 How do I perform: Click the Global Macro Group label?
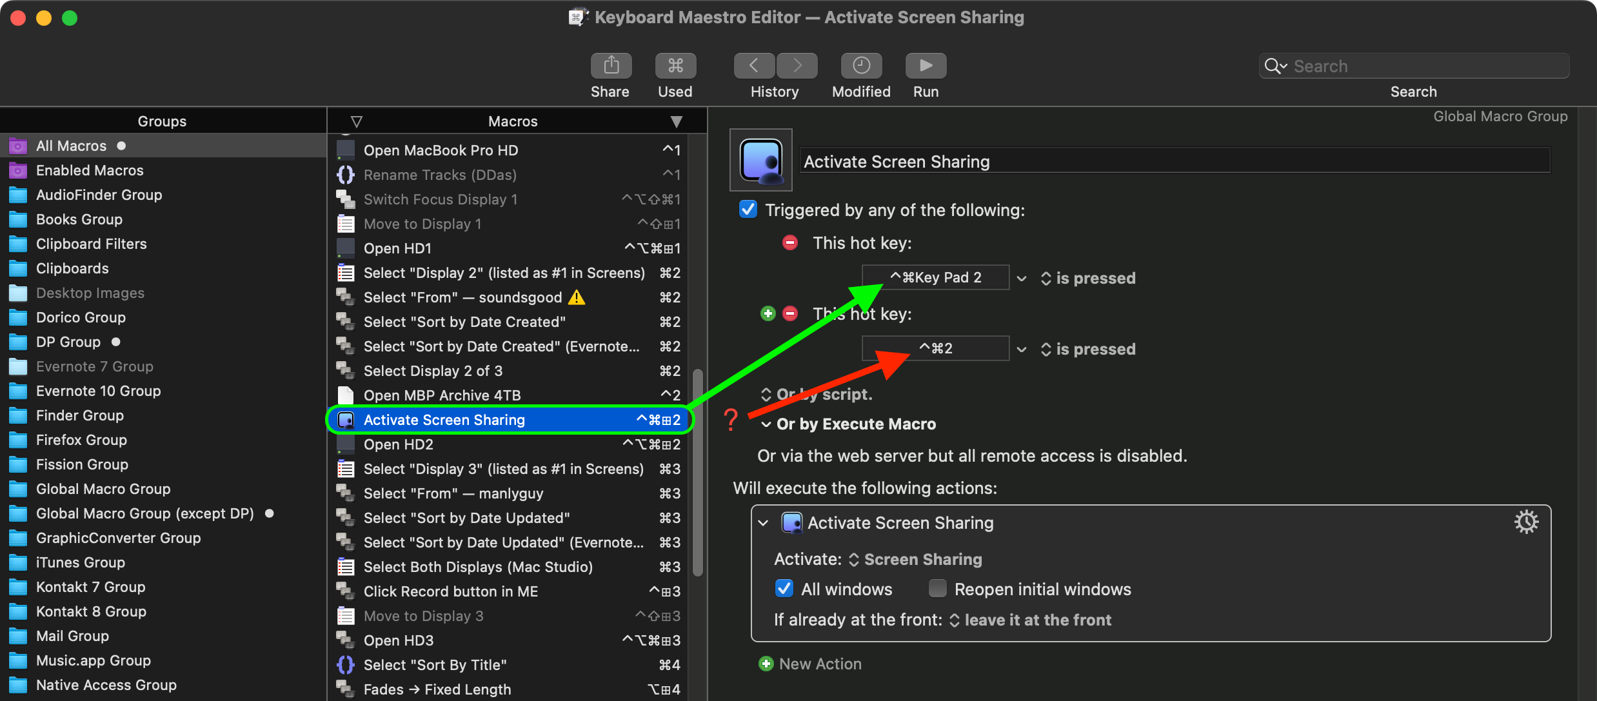(1500, 117)
